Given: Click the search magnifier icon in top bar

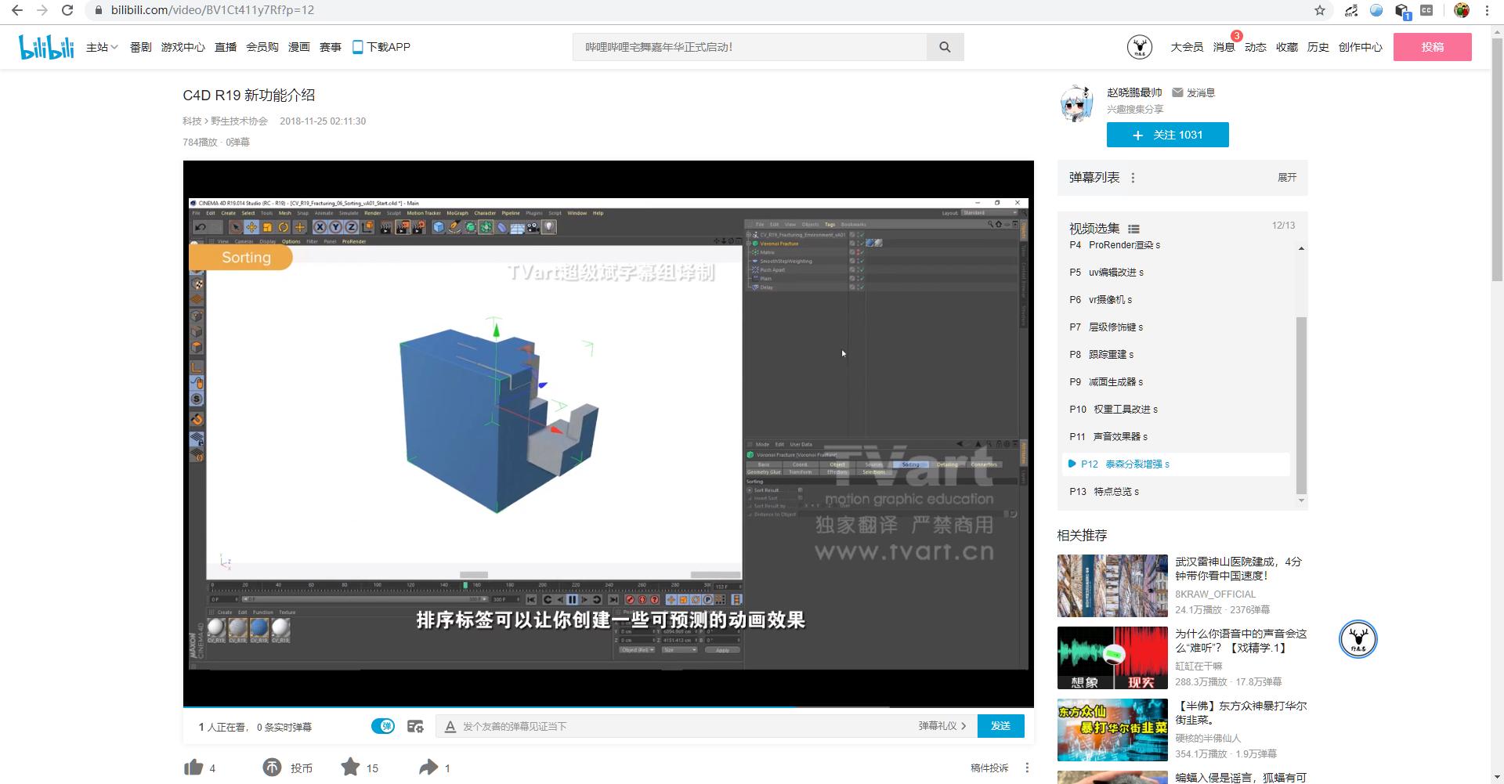Looking at the screenshot, I should pos(945,46).
